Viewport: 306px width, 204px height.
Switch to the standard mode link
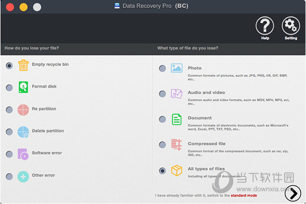244,195
